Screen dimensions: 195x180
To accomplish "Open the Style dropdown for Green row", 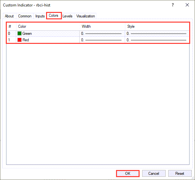I will tap(157, 33).
